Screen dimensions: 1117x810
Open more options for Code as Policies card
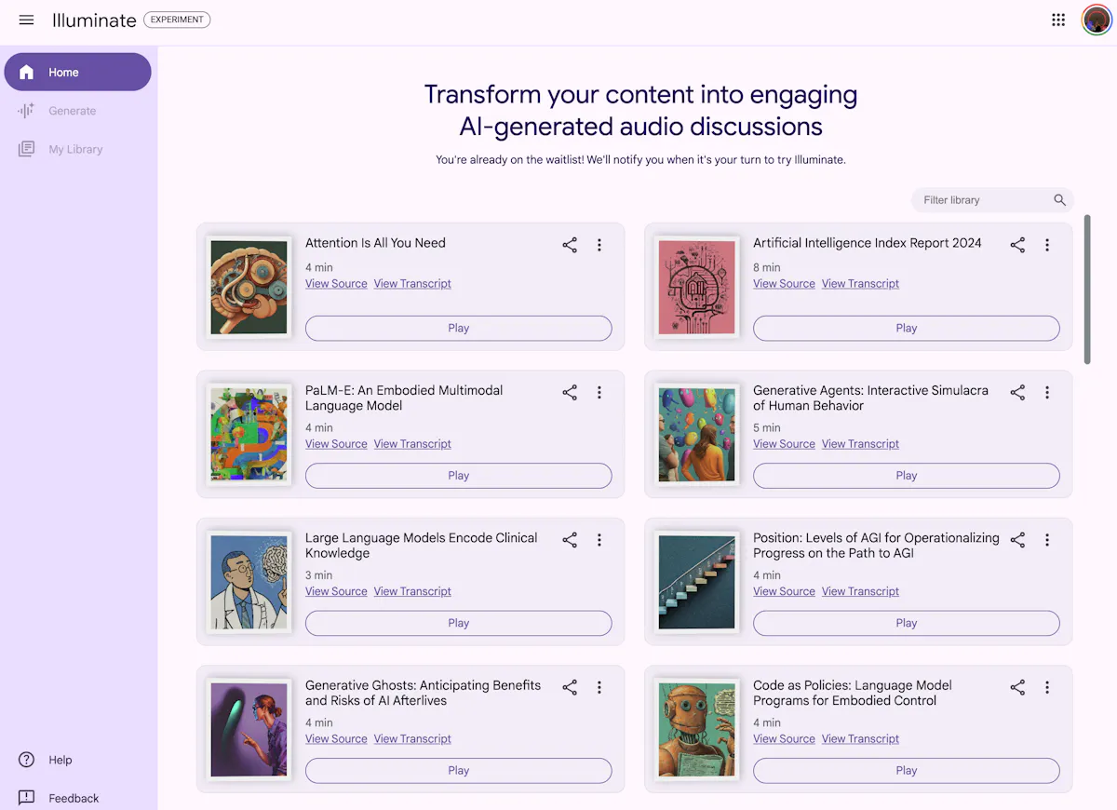point(1047,687)
